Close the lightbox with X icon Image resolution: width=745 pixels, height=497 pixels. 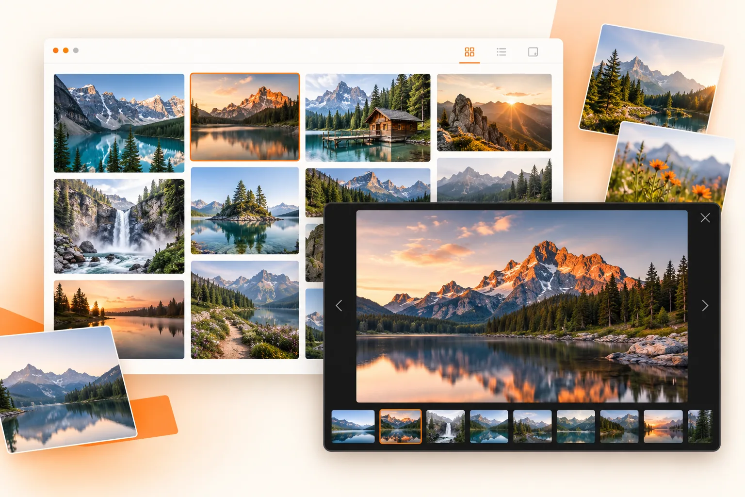[705, 218]
